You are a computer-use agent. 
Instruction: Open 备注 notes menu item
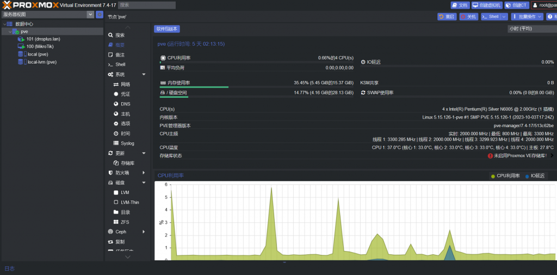click(x=120, y=55)
